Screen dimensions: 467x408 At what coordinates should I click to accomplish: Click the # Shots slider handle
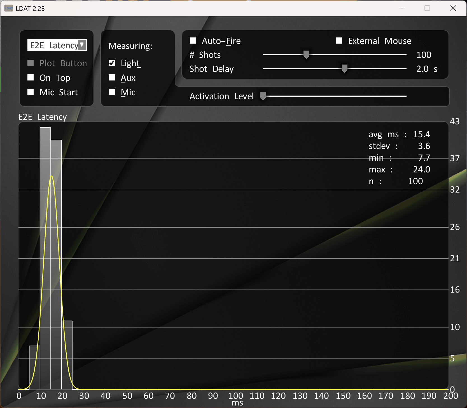click(306, 54)
